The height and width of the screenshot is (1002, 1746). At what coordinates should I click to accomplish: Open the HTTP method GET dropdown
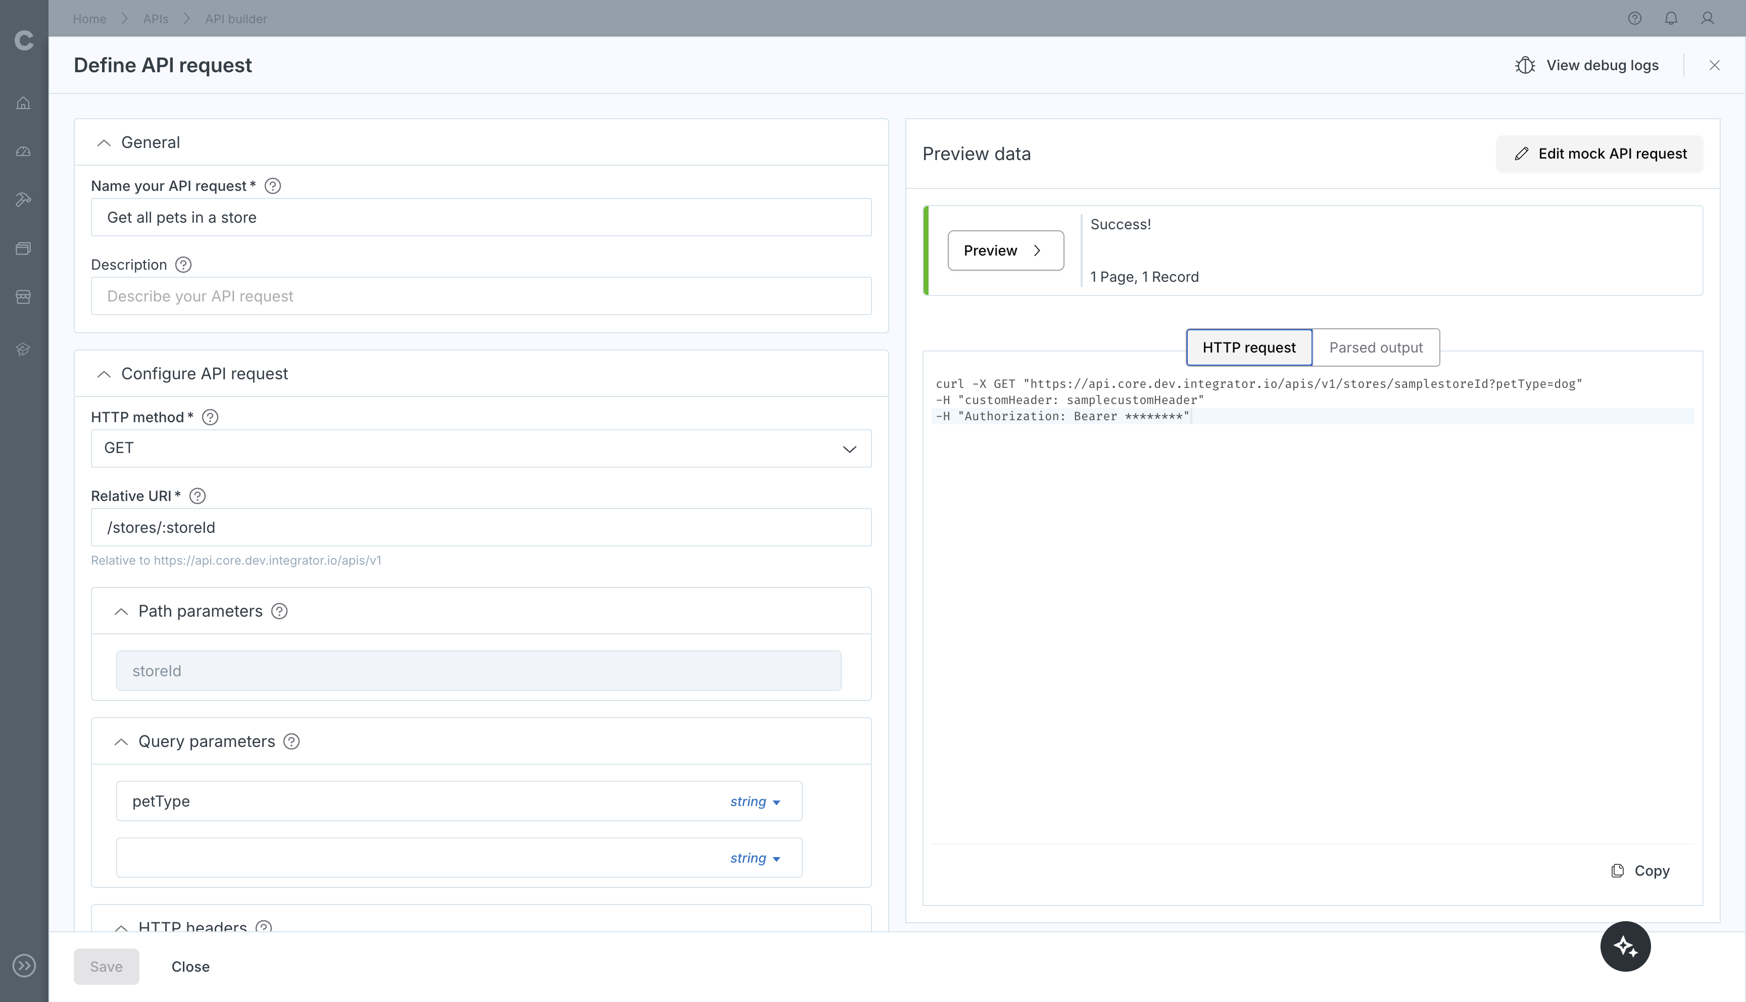pos(481,448)
